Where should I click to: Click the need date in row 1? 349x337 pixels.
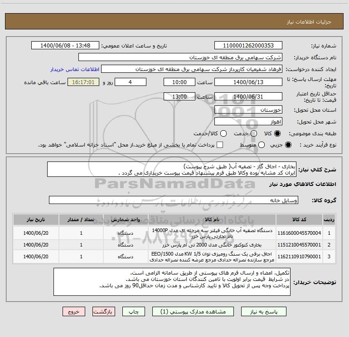[x=36, y=233]
